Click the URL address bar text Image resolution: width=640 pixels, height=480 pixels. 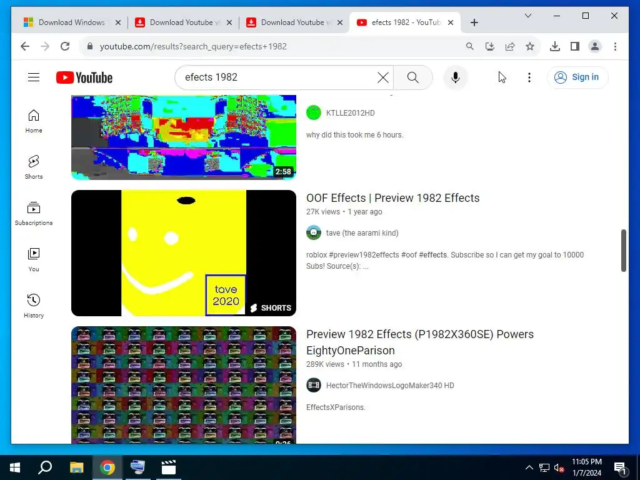tap(193, 46)
